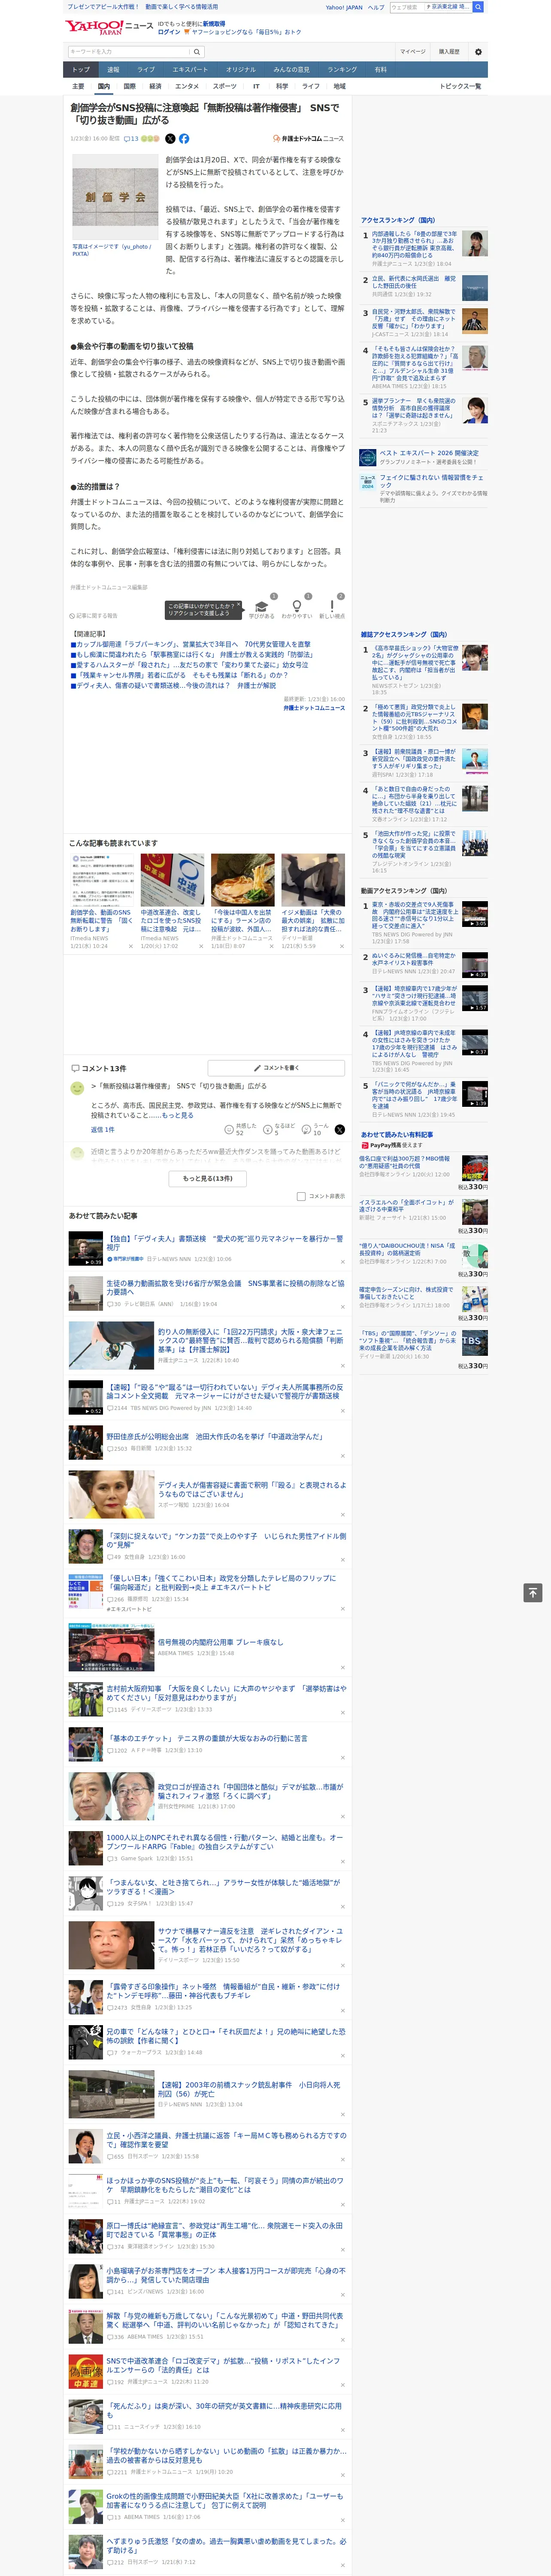The width and height of the screenshot is (551, 2576).
Task: Click the scroll-to-top arrow button
Action: (x=533, y=1593)
